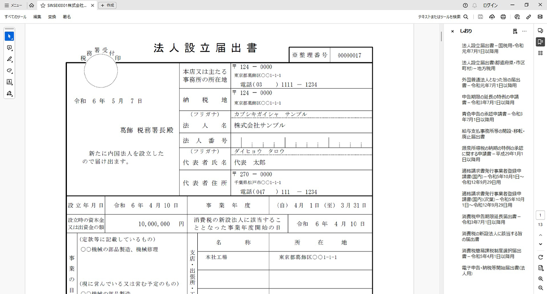The height and width of the screenshot is (294, 547).
Task: Click the current page number box
Action: click(x=540, y=215)
